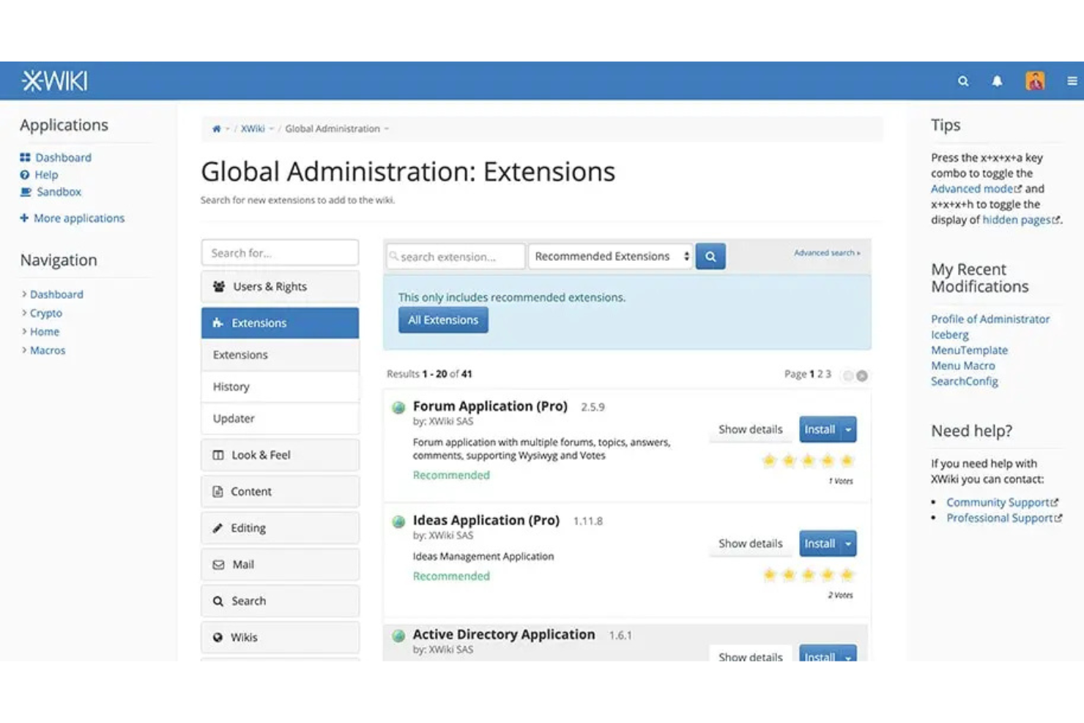Open the Recommended Extensions dropdown
This screenshot has height=723, width=1084.
coord(611,256)
